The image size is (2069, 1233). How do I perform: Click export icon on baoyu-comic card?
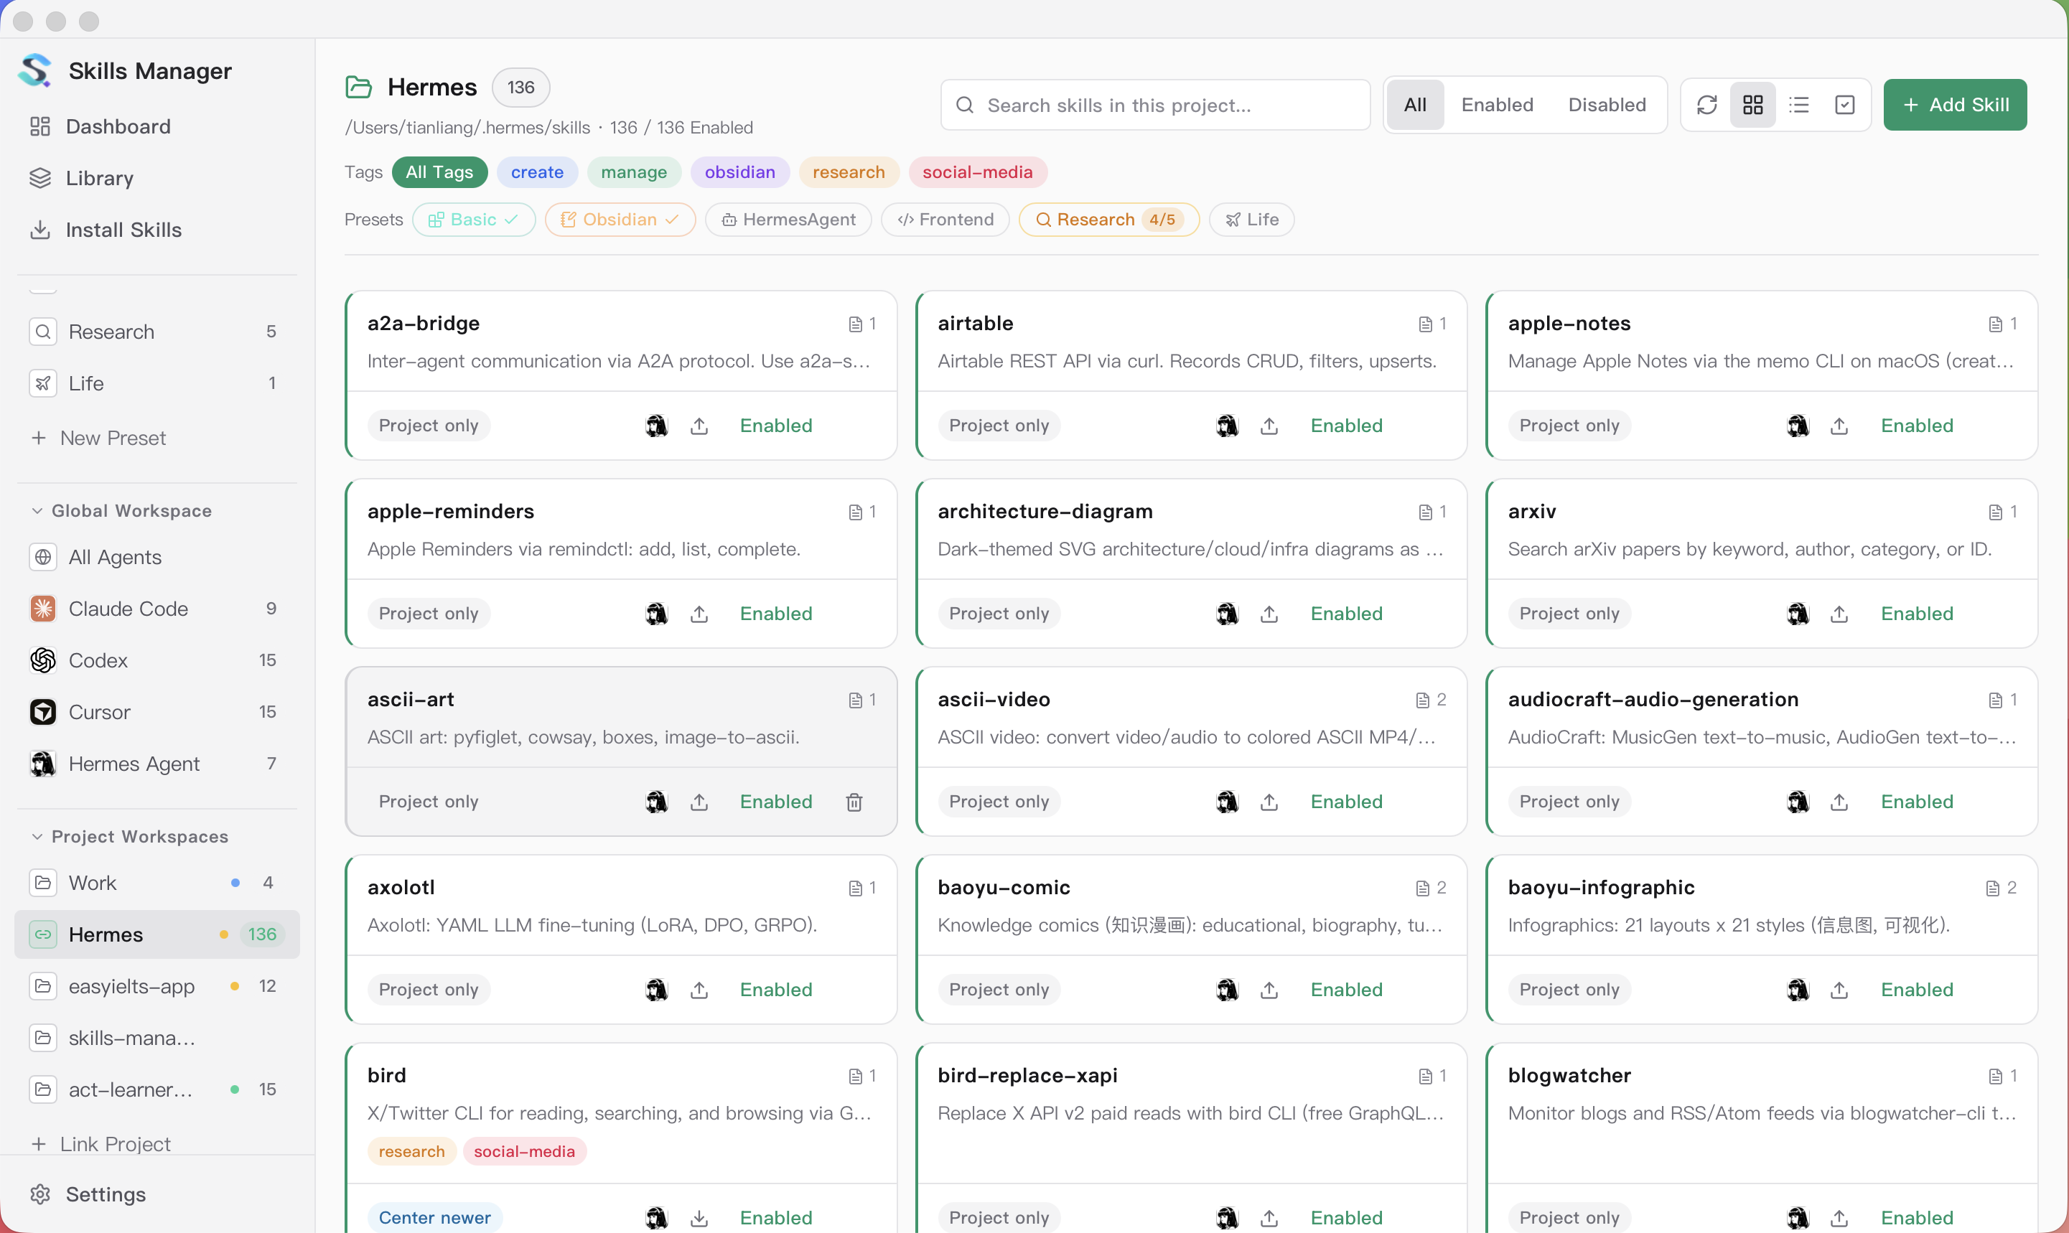(x=1270, y=990)
